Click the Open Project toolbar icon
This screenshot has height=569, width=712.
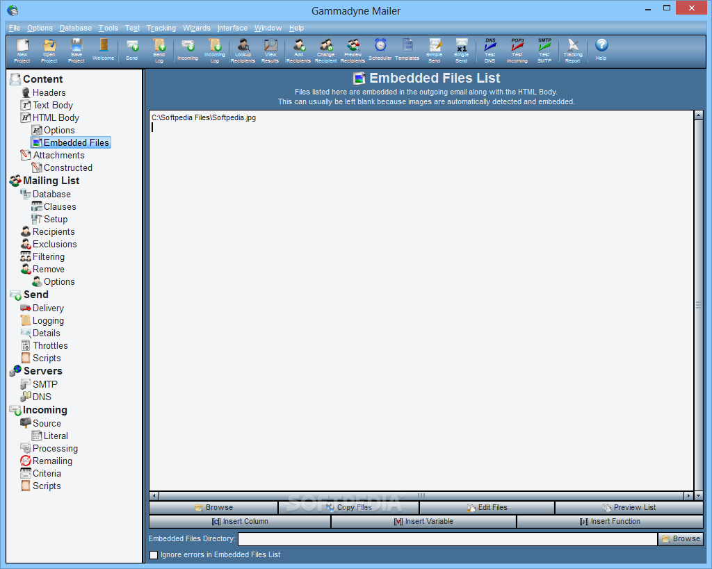pyautogui.click(x=49, y=50)
